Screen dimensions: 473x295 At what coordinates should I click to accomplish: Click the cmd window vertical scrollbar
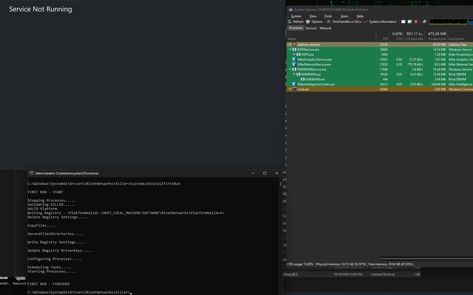point(281,184)
